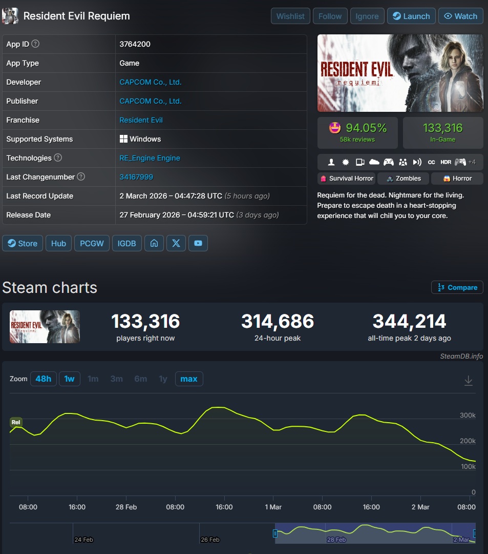The width and height of the screenshot is (488, 554).
Task: Open the game's X profile icon
Action: click(176, 243)
